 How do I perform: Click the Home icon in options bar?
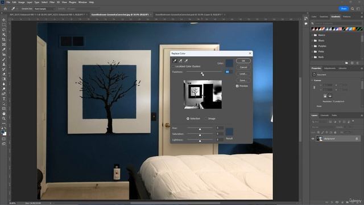[5, 9]
